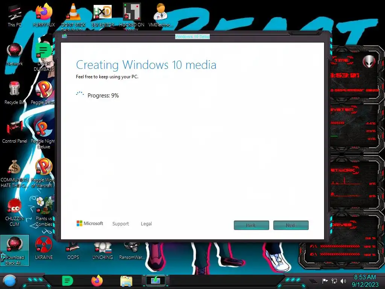Click the Action Center flag tray icon
This screenshot has width=385, height=289.
click(325, 281)
